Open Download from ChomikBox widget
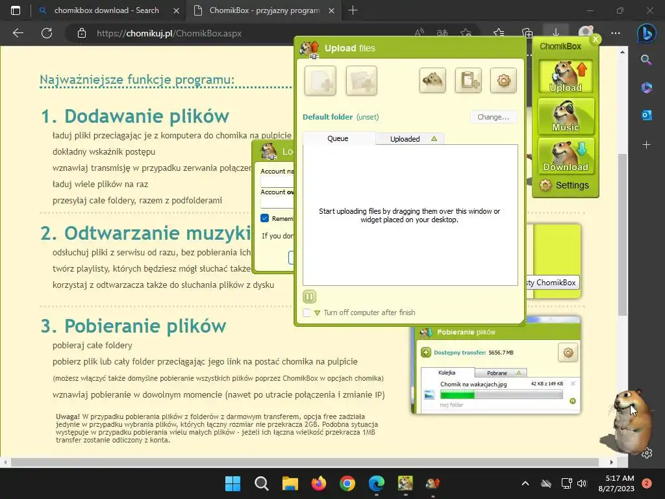 tap(566, 156)
